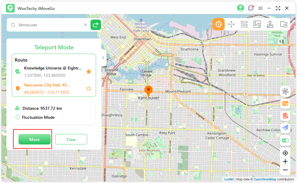Screen dimensions: 297x183
Task: Open the messages chat bubble near account
Action: [251, 8]
